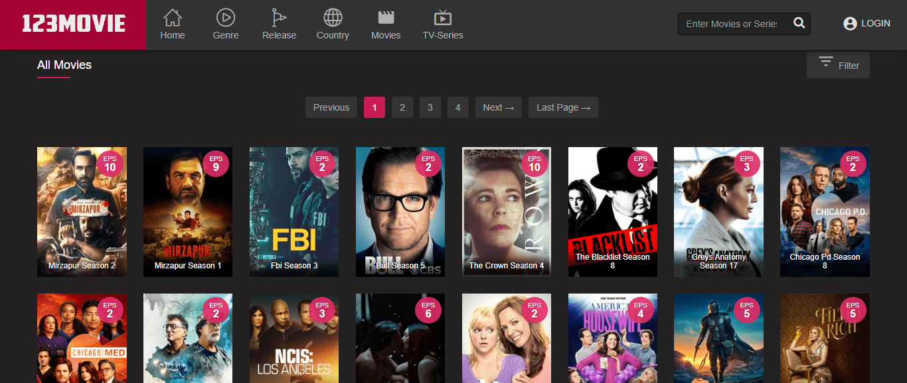Click the Previous page button
907x383 pixels.
click(x=331, y=107)
